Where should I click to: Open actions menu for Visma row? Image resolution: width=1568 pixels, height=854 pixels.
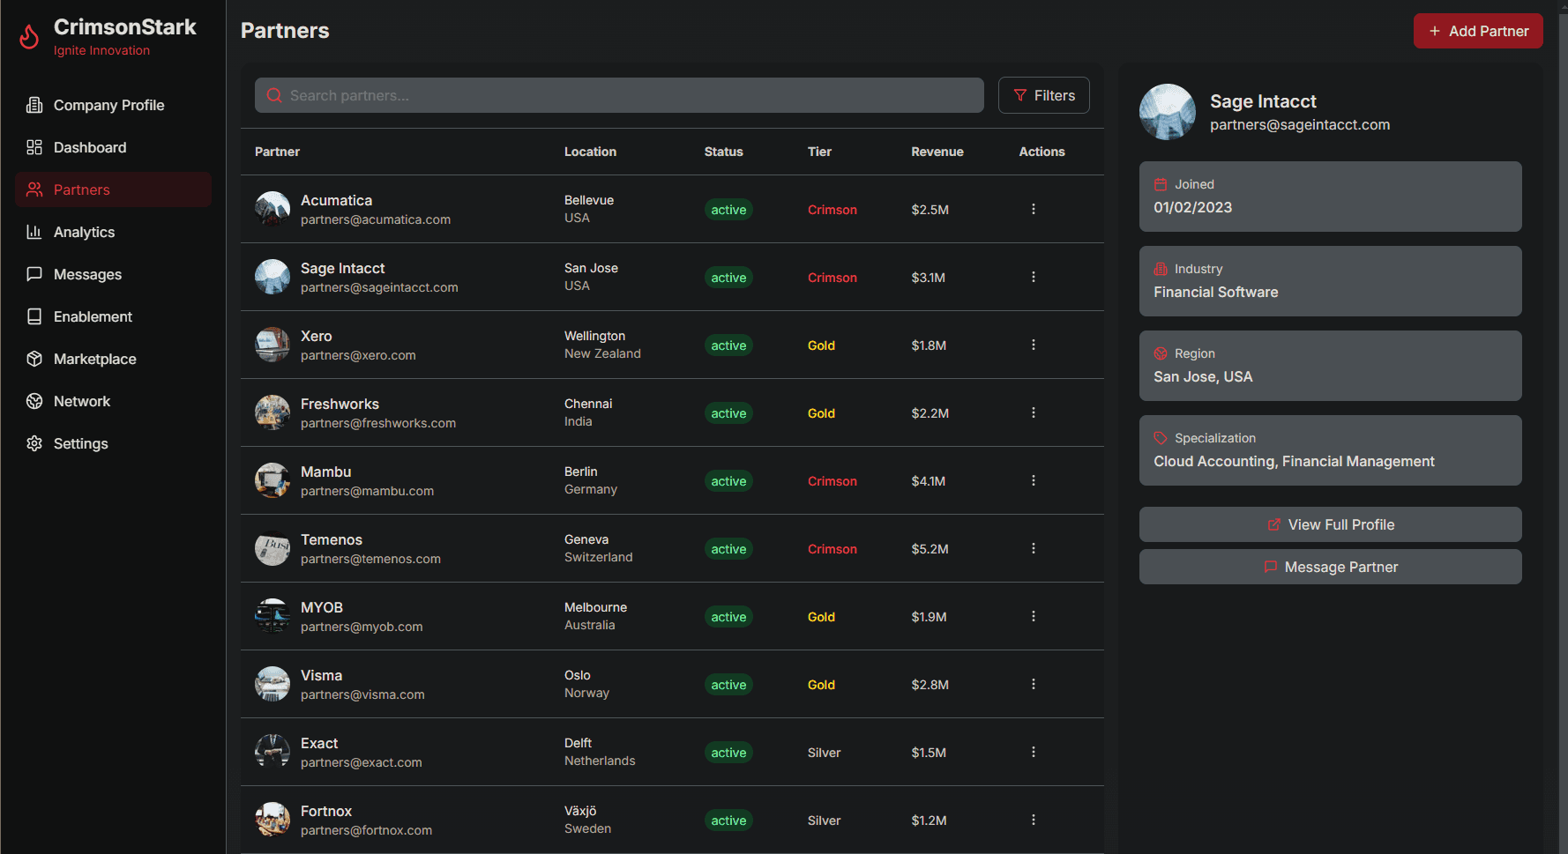1034,684
